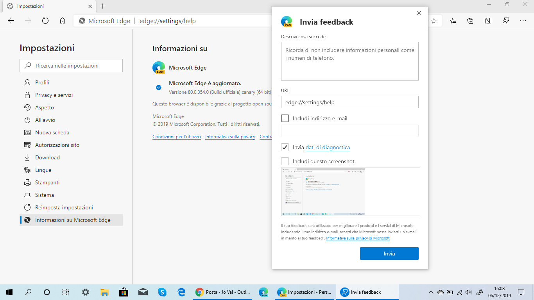Open the dati di diagnostica link
The height and width of the screenshot is (300, 534).
pyautogui.click(x=328, y=147)
